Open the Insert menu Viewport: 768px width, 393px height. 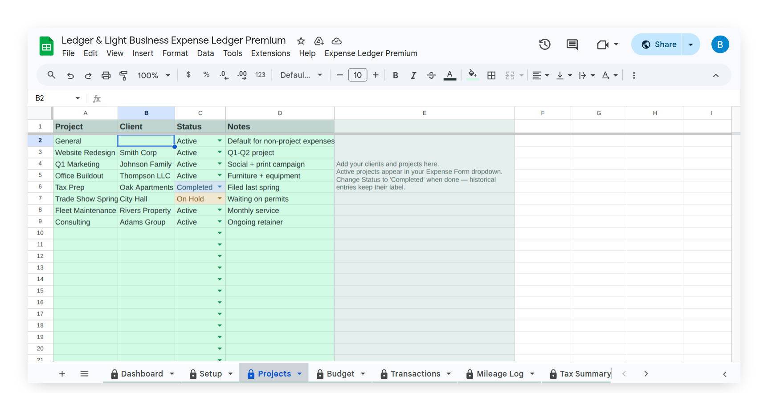tap(143, 53)
